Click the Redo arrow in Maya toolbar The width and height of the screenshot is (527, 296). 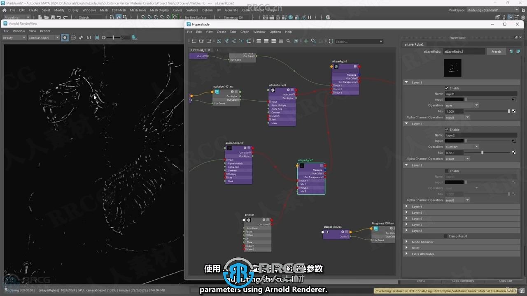coord(65,17)
